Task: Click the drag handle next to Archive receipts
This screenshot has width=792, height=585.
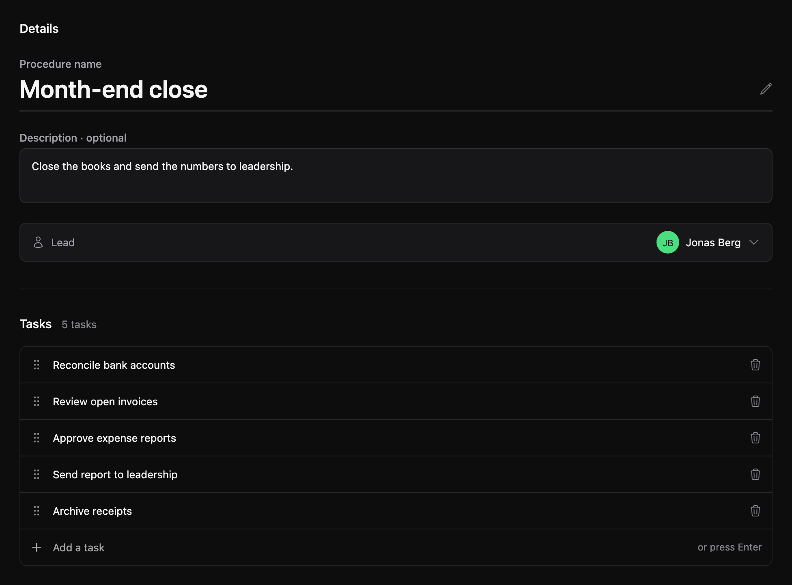Action: [x=37, y=511]
